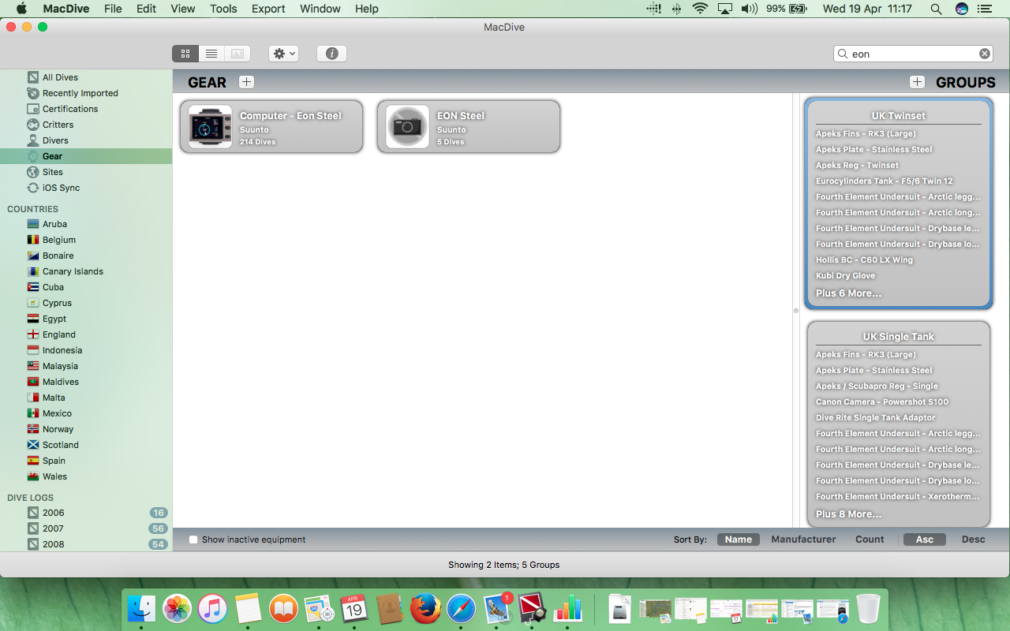This screenshot has height=631, width=1010.
Task: Open the Firefox icon in Dock
Action: [x=425, y=609]
